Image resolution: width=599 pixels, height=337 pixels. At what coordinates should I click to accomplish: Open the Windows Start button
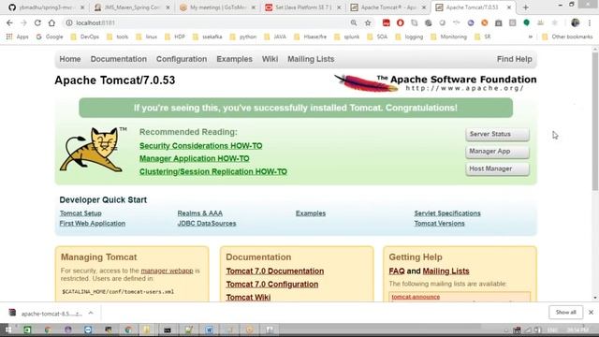coord(7,330)
